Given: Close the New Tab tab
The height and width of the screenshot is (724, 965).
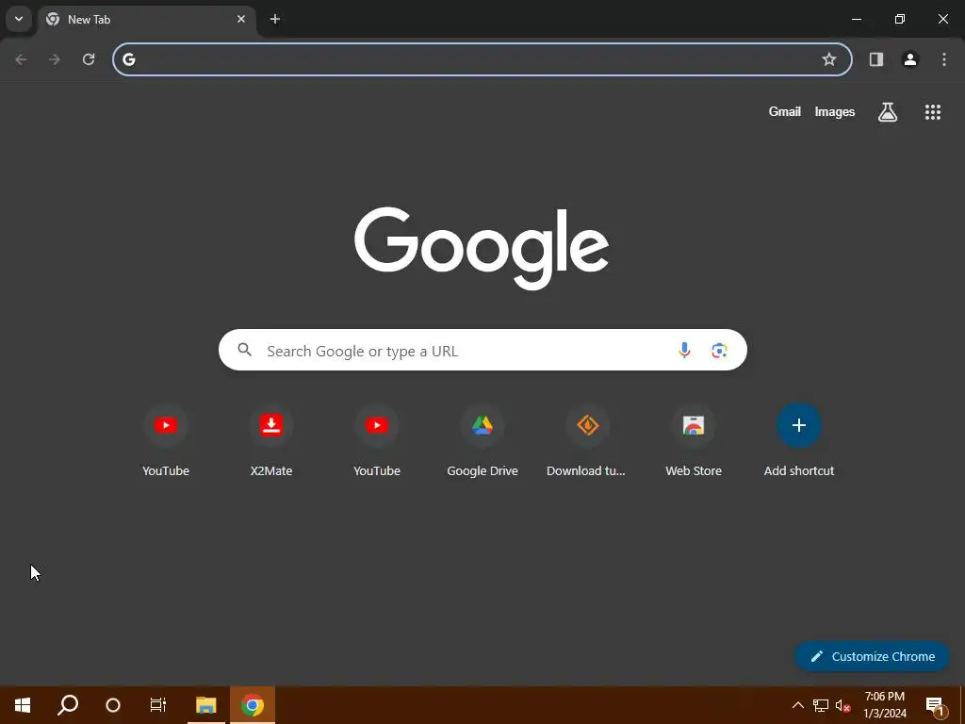Looking at the screenshot, I should (241, 19).
